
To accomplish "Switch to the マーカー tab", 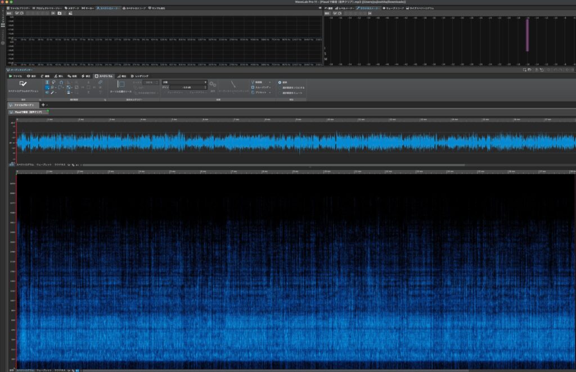I will coord(88,8).
